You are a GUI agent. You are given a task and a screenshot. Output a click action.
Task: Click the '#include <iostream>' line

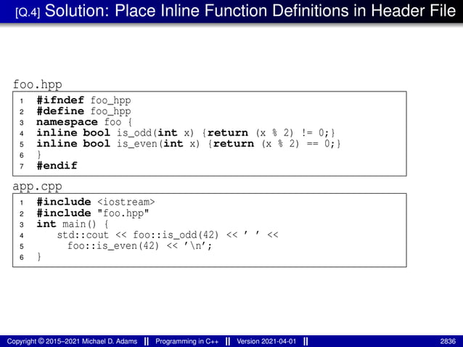pos(96,202)
